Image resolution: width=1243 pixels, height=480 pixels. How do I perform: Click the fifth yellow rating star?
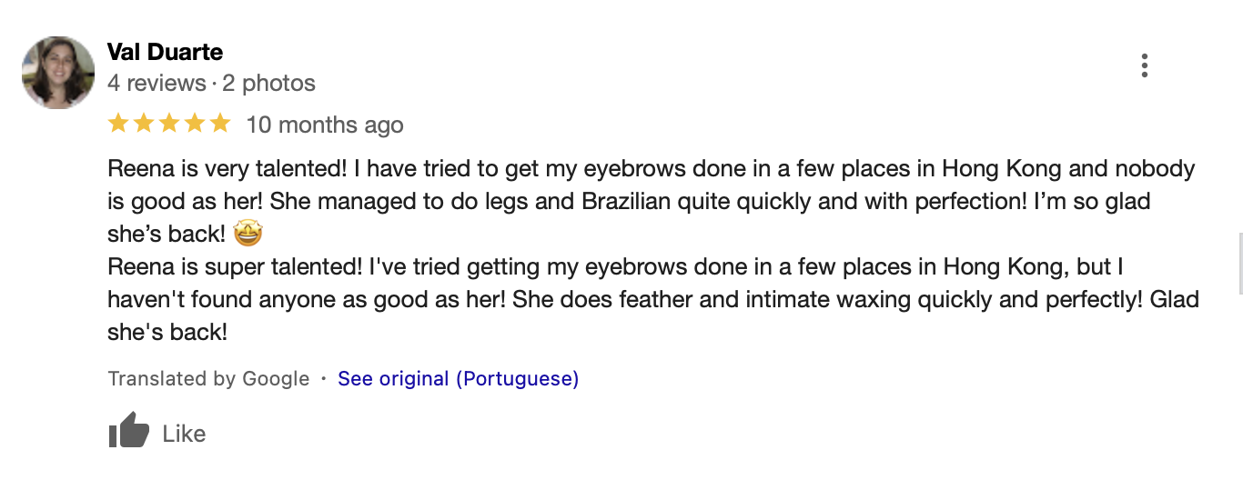point(220,124)
